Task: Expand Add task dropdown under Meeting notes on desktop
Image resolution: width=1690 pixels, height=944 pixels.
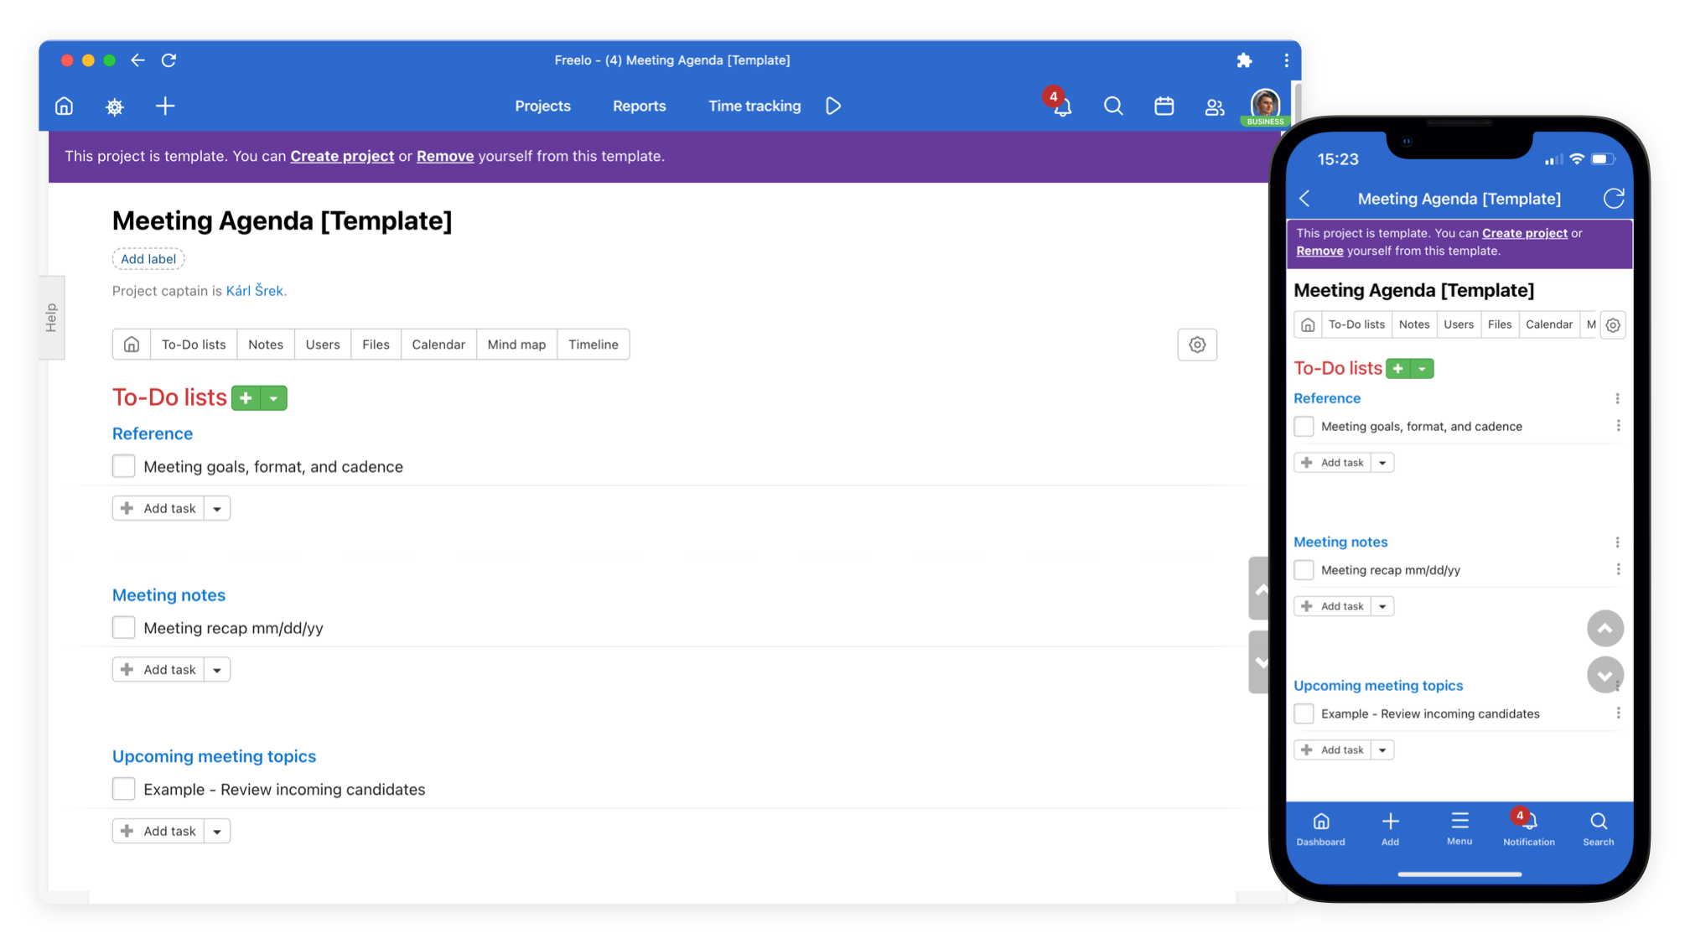Action: pos(217,670)
